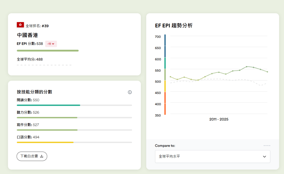
Task: Click the blue band on chart color scale
Action: [x=165, y=46]
